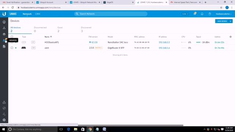The image size is (235, 132).
Task: Open the Chrome profile avatar
Action: [227, 7]
